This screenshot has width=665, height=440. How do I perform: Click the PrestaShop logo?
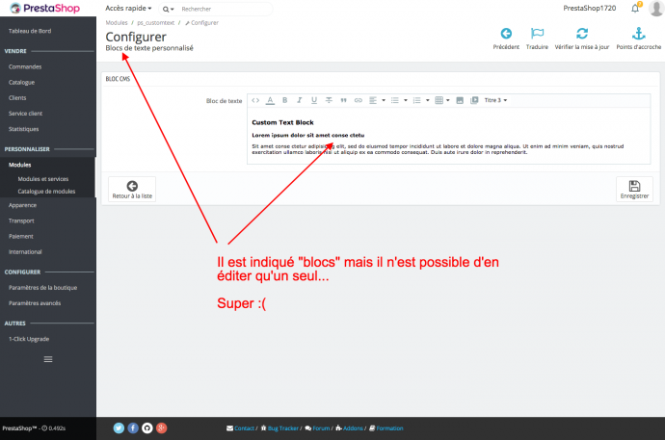(x=45, y=8)
